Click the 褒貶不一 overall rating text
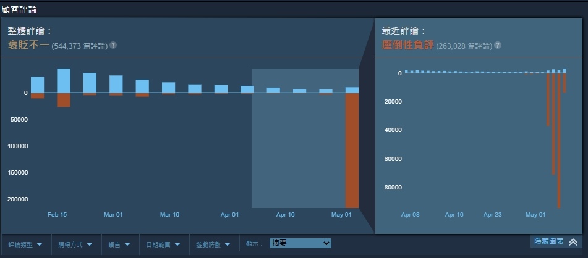The width and height of the screenshot is (588, 258). 28,45
